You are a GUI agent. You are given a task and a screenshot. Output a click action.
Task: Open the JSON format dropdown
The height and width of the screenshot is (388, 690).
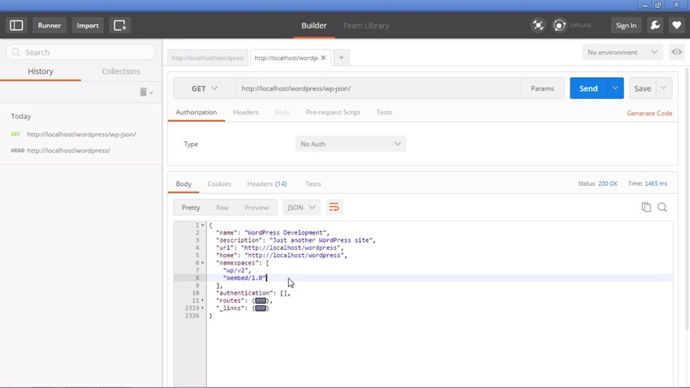click(301, 207)
